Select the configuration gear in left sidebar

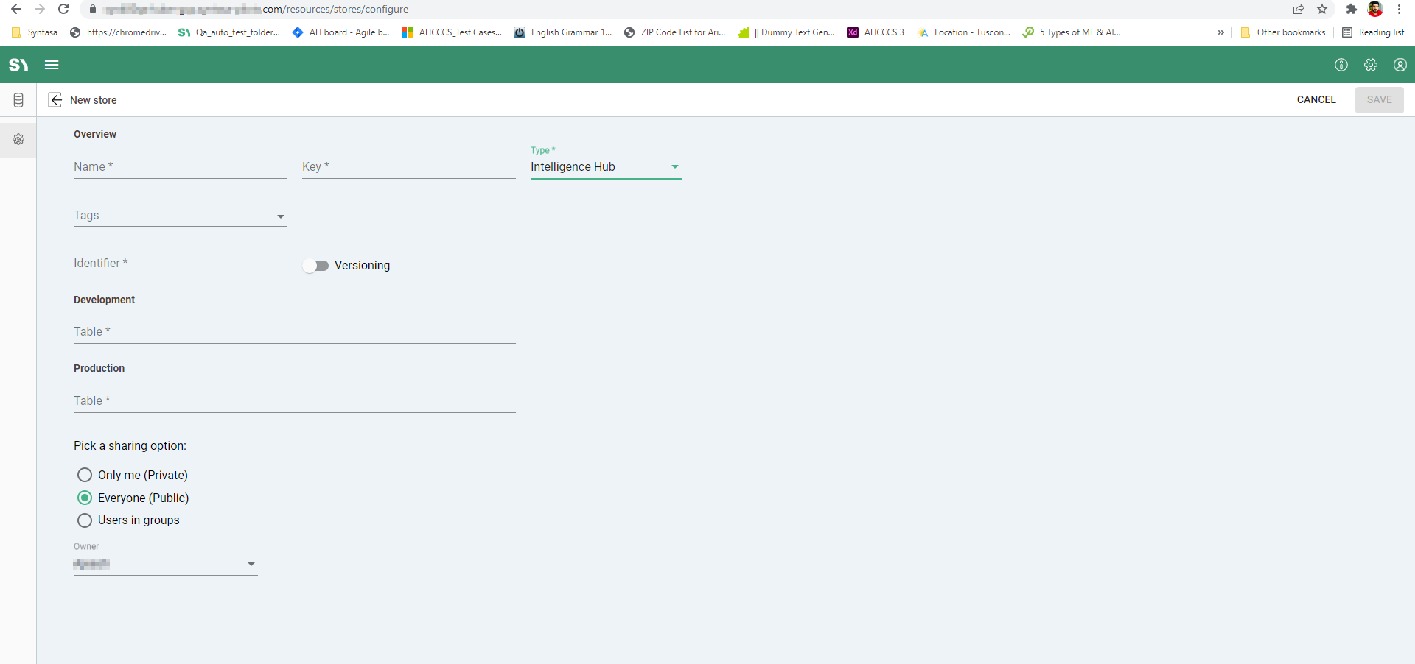(x=18, y=139)
